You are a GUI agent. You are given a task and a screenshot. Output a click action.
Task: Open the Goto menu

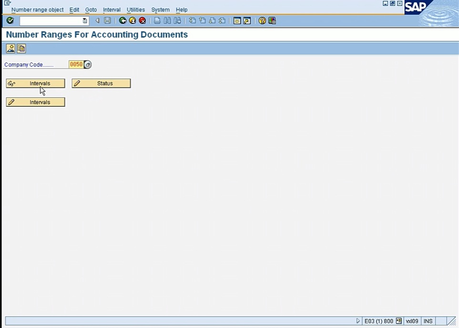[x=91, y=10]
